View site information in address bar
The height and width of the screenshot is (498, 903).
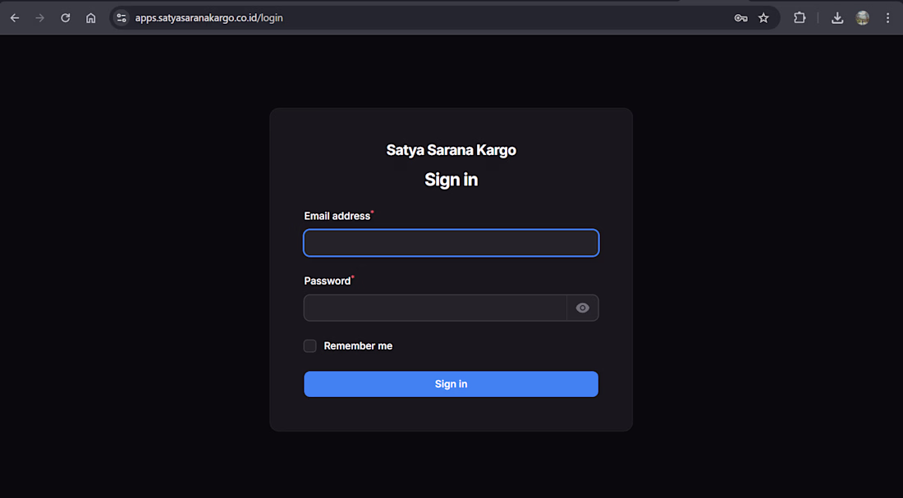(121, 18)
